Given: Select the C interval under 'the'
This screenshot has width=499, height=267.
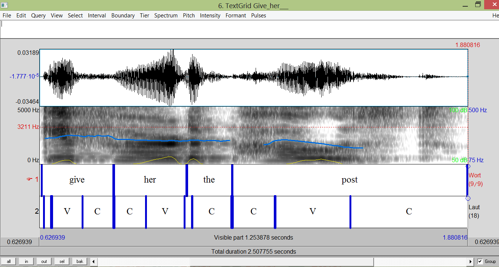Looking at the screenshot, I should [x=211, y=212].
